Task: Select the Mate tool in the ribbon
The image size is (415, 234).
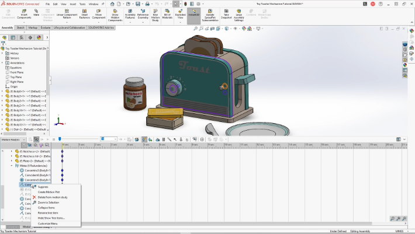Action: [x=36, y=12]
